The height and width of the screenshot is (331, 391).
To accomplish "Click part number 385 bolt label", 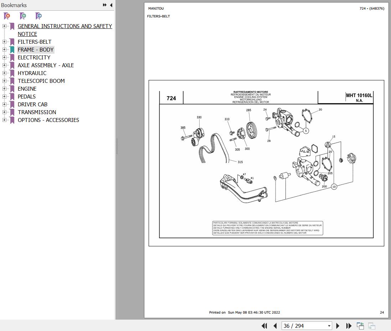I will (x=183, y=128).
